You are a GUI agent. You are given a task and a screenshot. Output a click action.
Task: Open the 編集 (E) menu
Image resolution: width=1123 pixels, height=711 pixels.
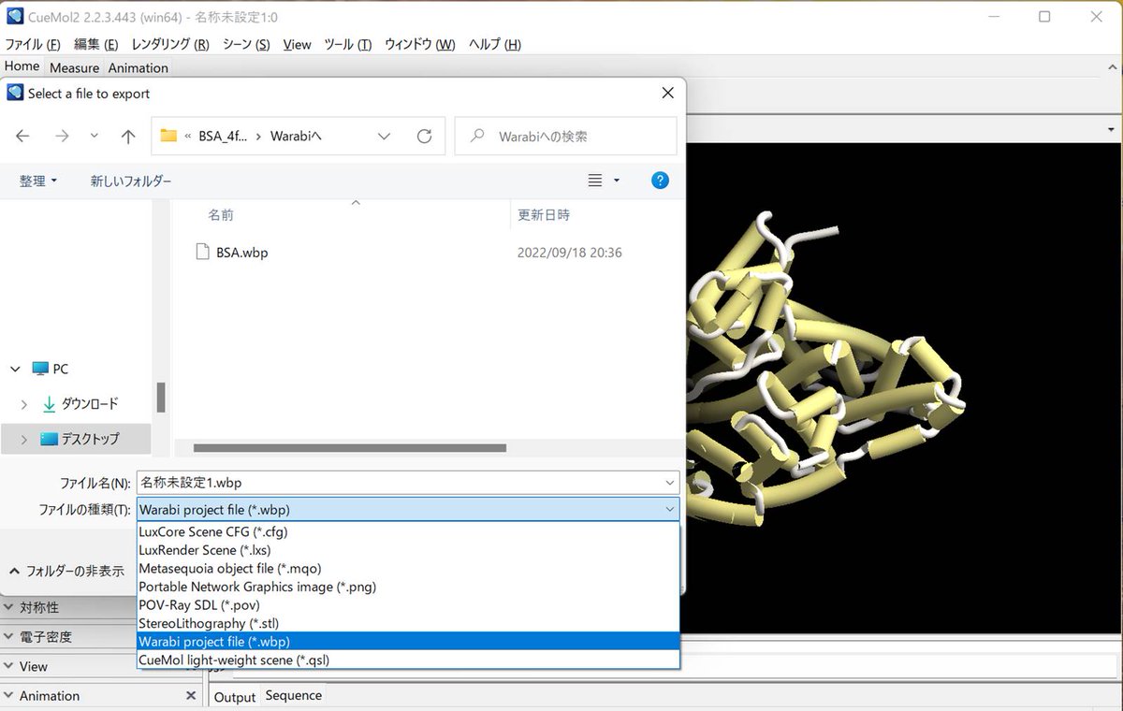(x=95, y=44)
